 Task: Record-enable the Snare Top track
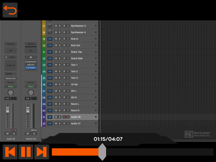click(64, 52)
